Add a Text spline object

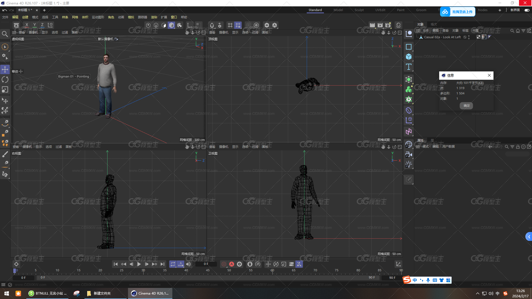tap(409, 67)
